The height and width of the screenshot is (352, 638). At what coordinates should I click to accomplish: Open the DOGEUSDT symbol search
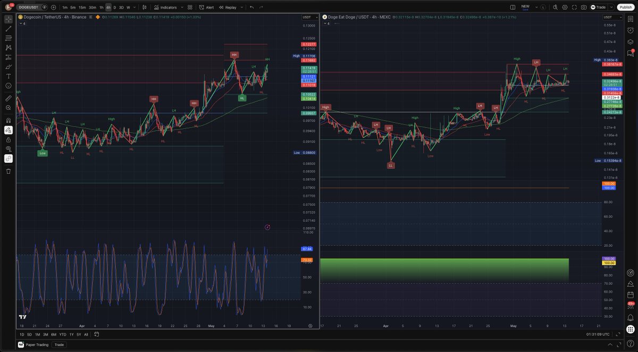coord(30,7)
